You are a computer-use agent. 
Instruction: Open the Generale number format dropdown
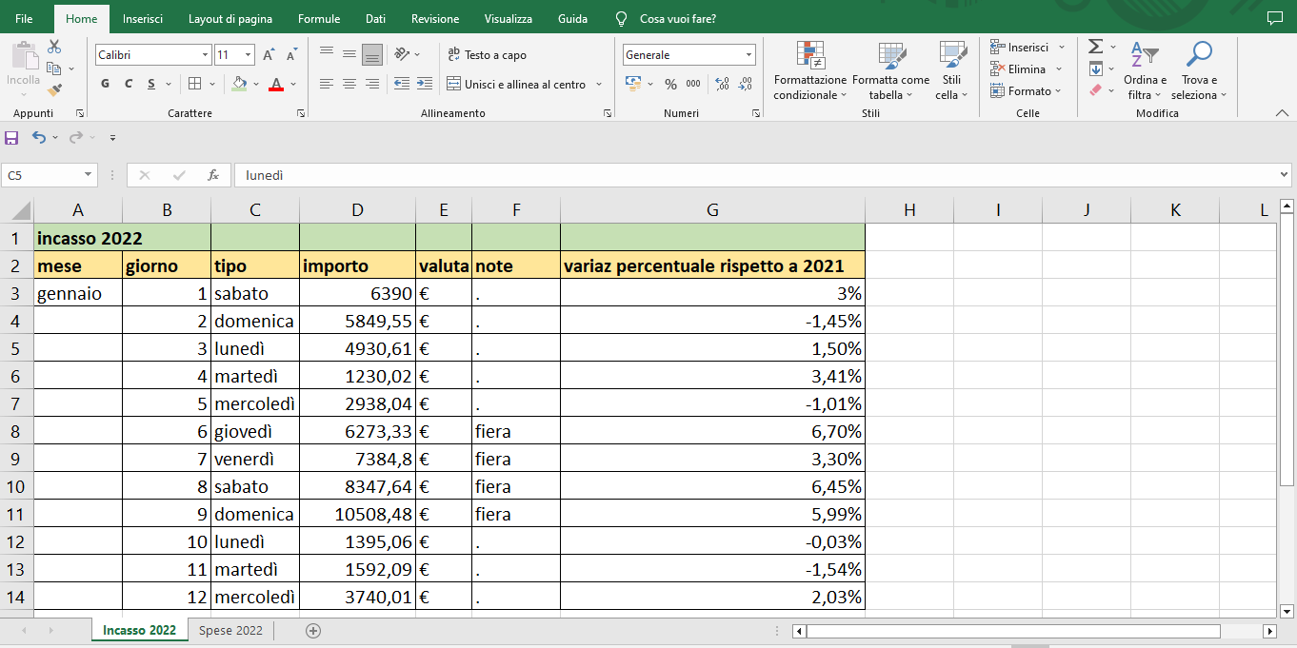coord(748,55)
